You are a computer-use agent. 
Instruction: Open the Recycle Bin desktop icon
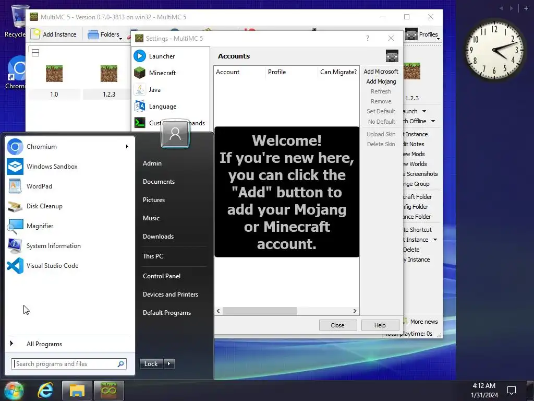click(15, 20)
